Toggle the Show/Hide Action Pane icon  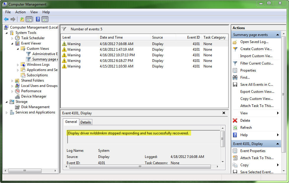(x=45, y=19)
